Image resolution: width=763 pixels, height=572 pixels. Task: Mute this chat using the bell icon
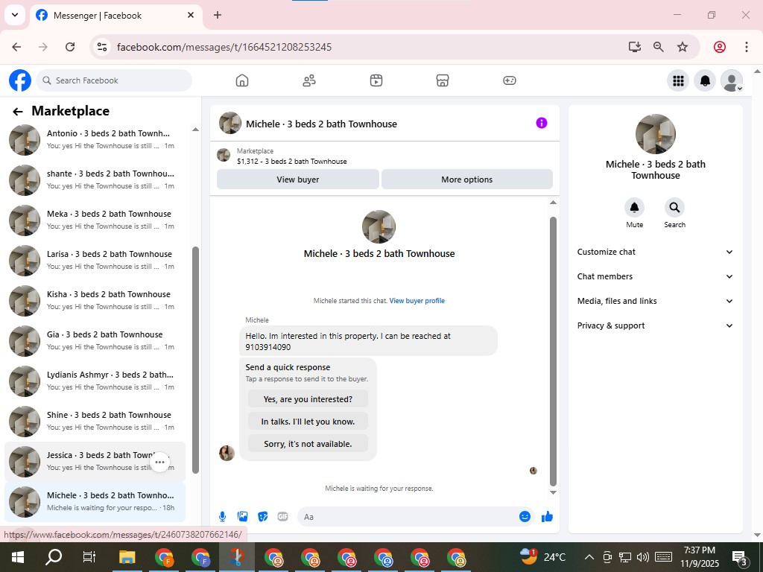coord(635,208)
